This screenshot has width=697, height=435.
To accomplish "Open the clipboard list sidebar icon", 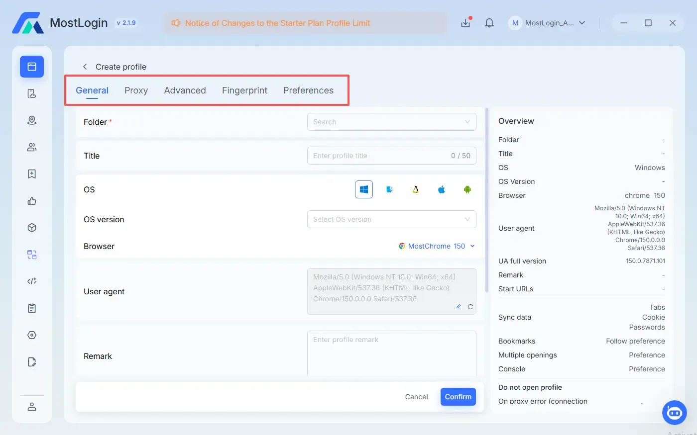I will (32, 308).
